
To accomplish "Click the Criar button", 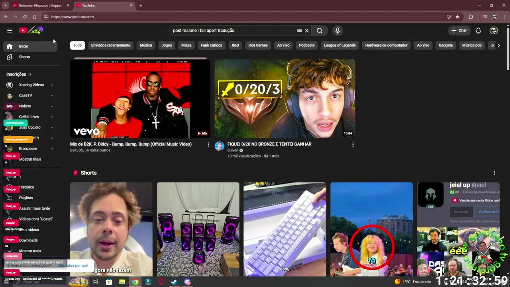I will tap(459, 30).
